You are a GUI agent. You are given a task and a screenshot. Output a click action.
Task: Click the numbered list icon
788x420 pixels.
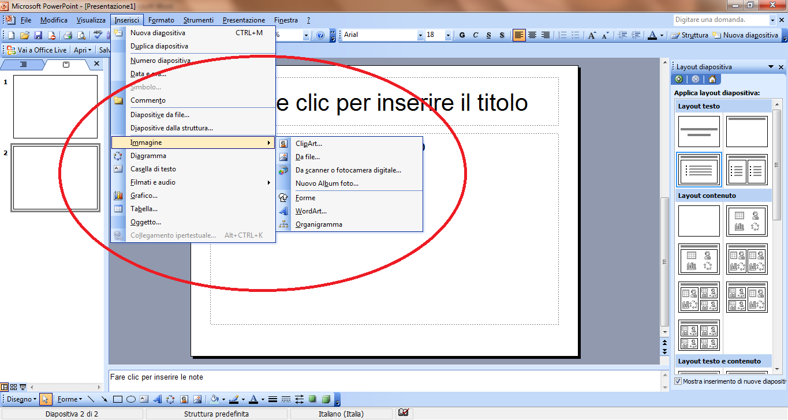tap(562, 35)
